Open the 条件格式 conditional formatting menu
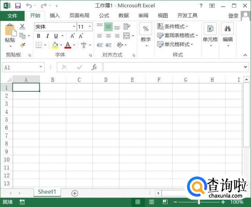Image resolution: width=251 pixels, height=207 pixels. click(x=173, y=26)
